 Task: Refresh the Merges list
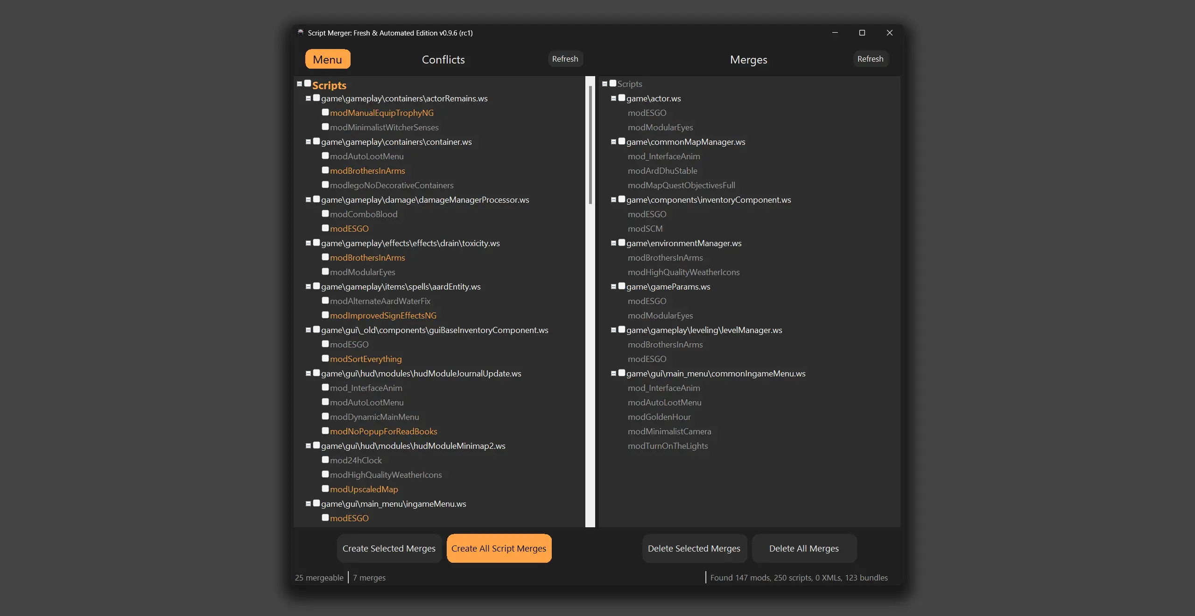point(870,58)
